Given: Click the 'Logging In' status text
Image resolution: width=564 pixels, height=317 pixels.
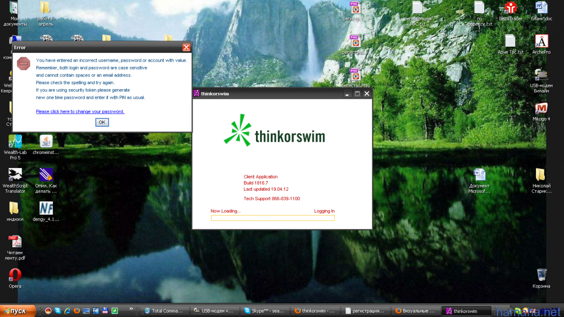Looking at the screenshot, I should point(324,211).
